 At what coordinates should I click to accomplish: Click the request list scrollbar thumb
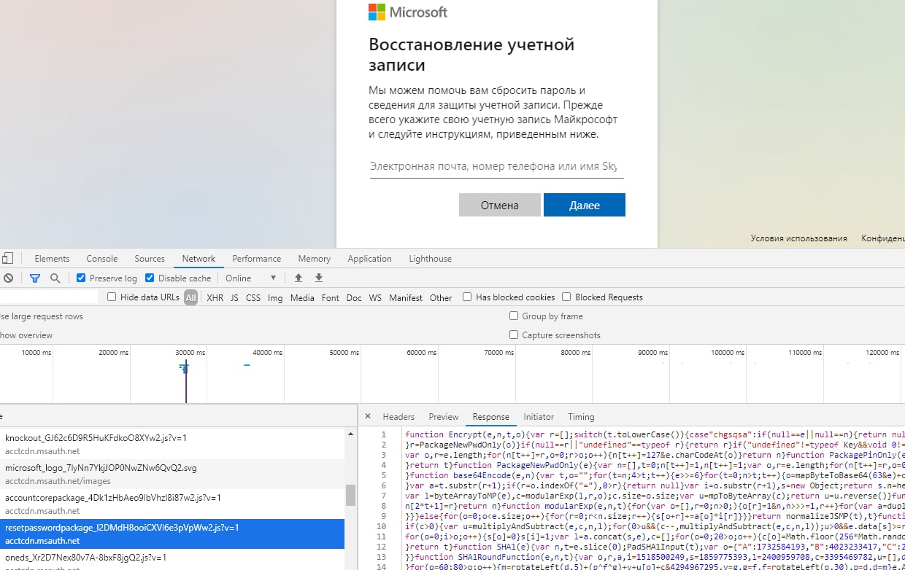pyautogui.click(x=350, y=495)
